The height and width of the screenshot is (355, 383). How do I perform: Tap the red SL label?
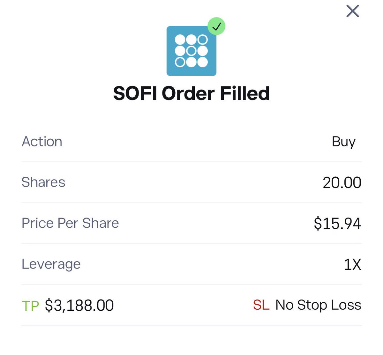pyautogui.click(x=261, y=305)
